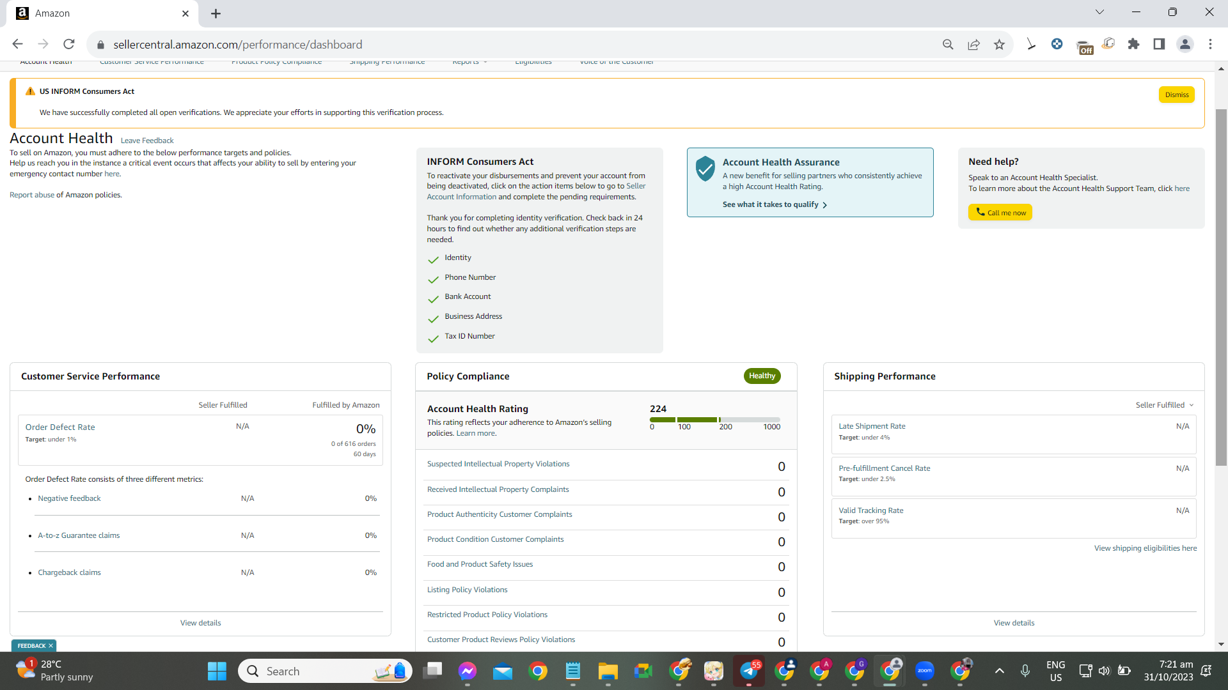The width and height of the screenshot is (1228, 690).
Task: Open the Valid Tracking Rate metric
Action: pyautogui.click(x=871, y=510)
